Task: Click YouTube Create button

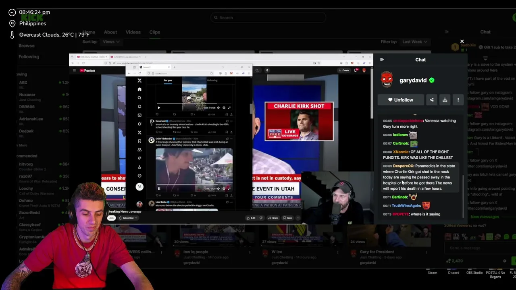Action: click(344, 70)
